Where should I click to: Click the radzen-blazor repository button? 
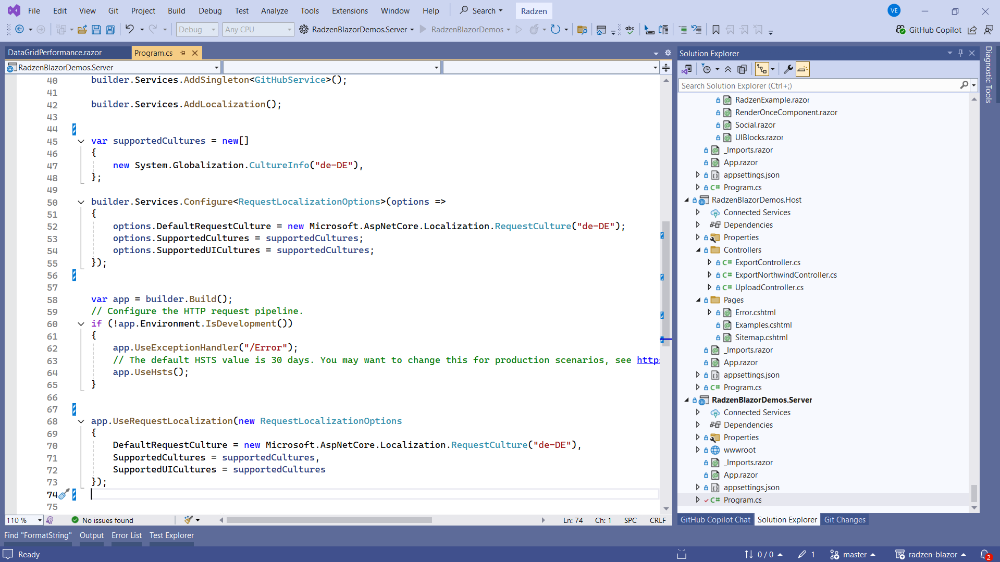tap(930, 555)
